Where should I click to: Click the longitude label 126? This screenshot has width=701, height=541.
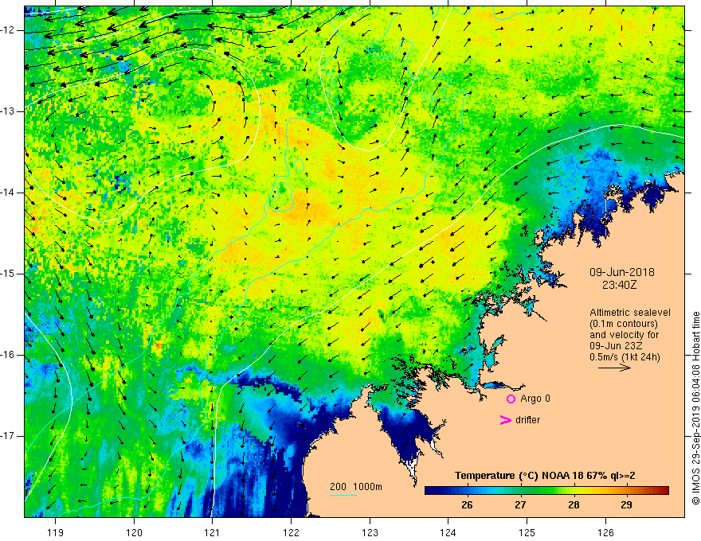(605, 532)
